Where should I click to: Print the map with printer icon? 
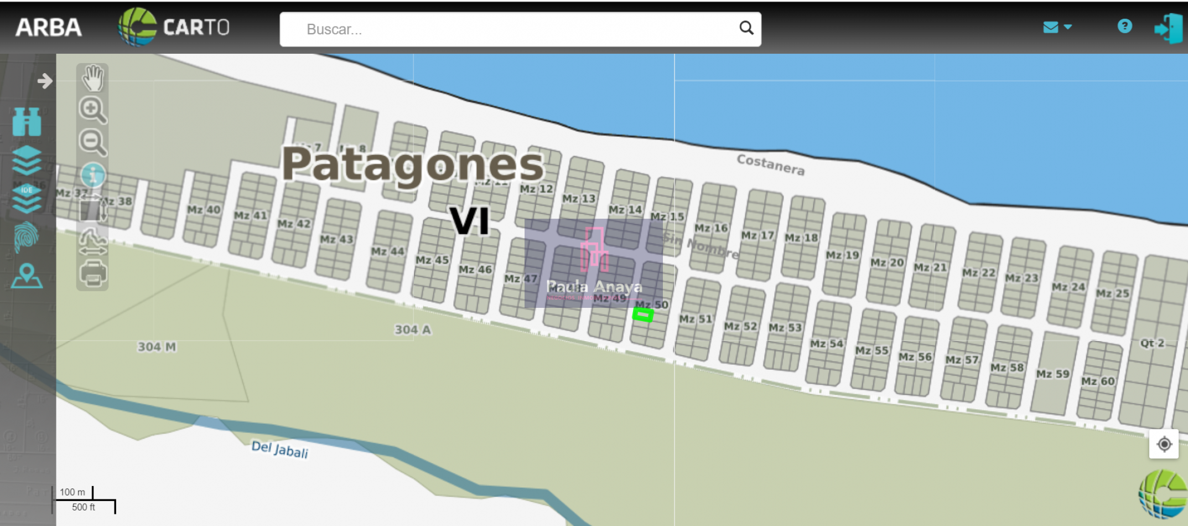tap(92, 274)
